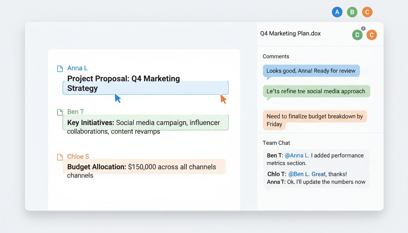
Task: Click the document icon next to Anna L
Action: click(60, 69)
